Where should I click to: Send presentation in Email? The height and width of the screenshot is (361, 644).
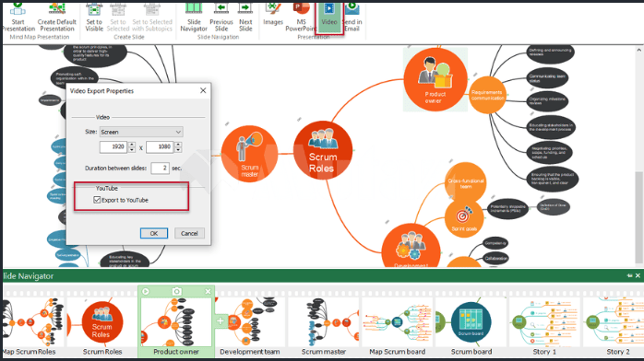pos(352,17)
